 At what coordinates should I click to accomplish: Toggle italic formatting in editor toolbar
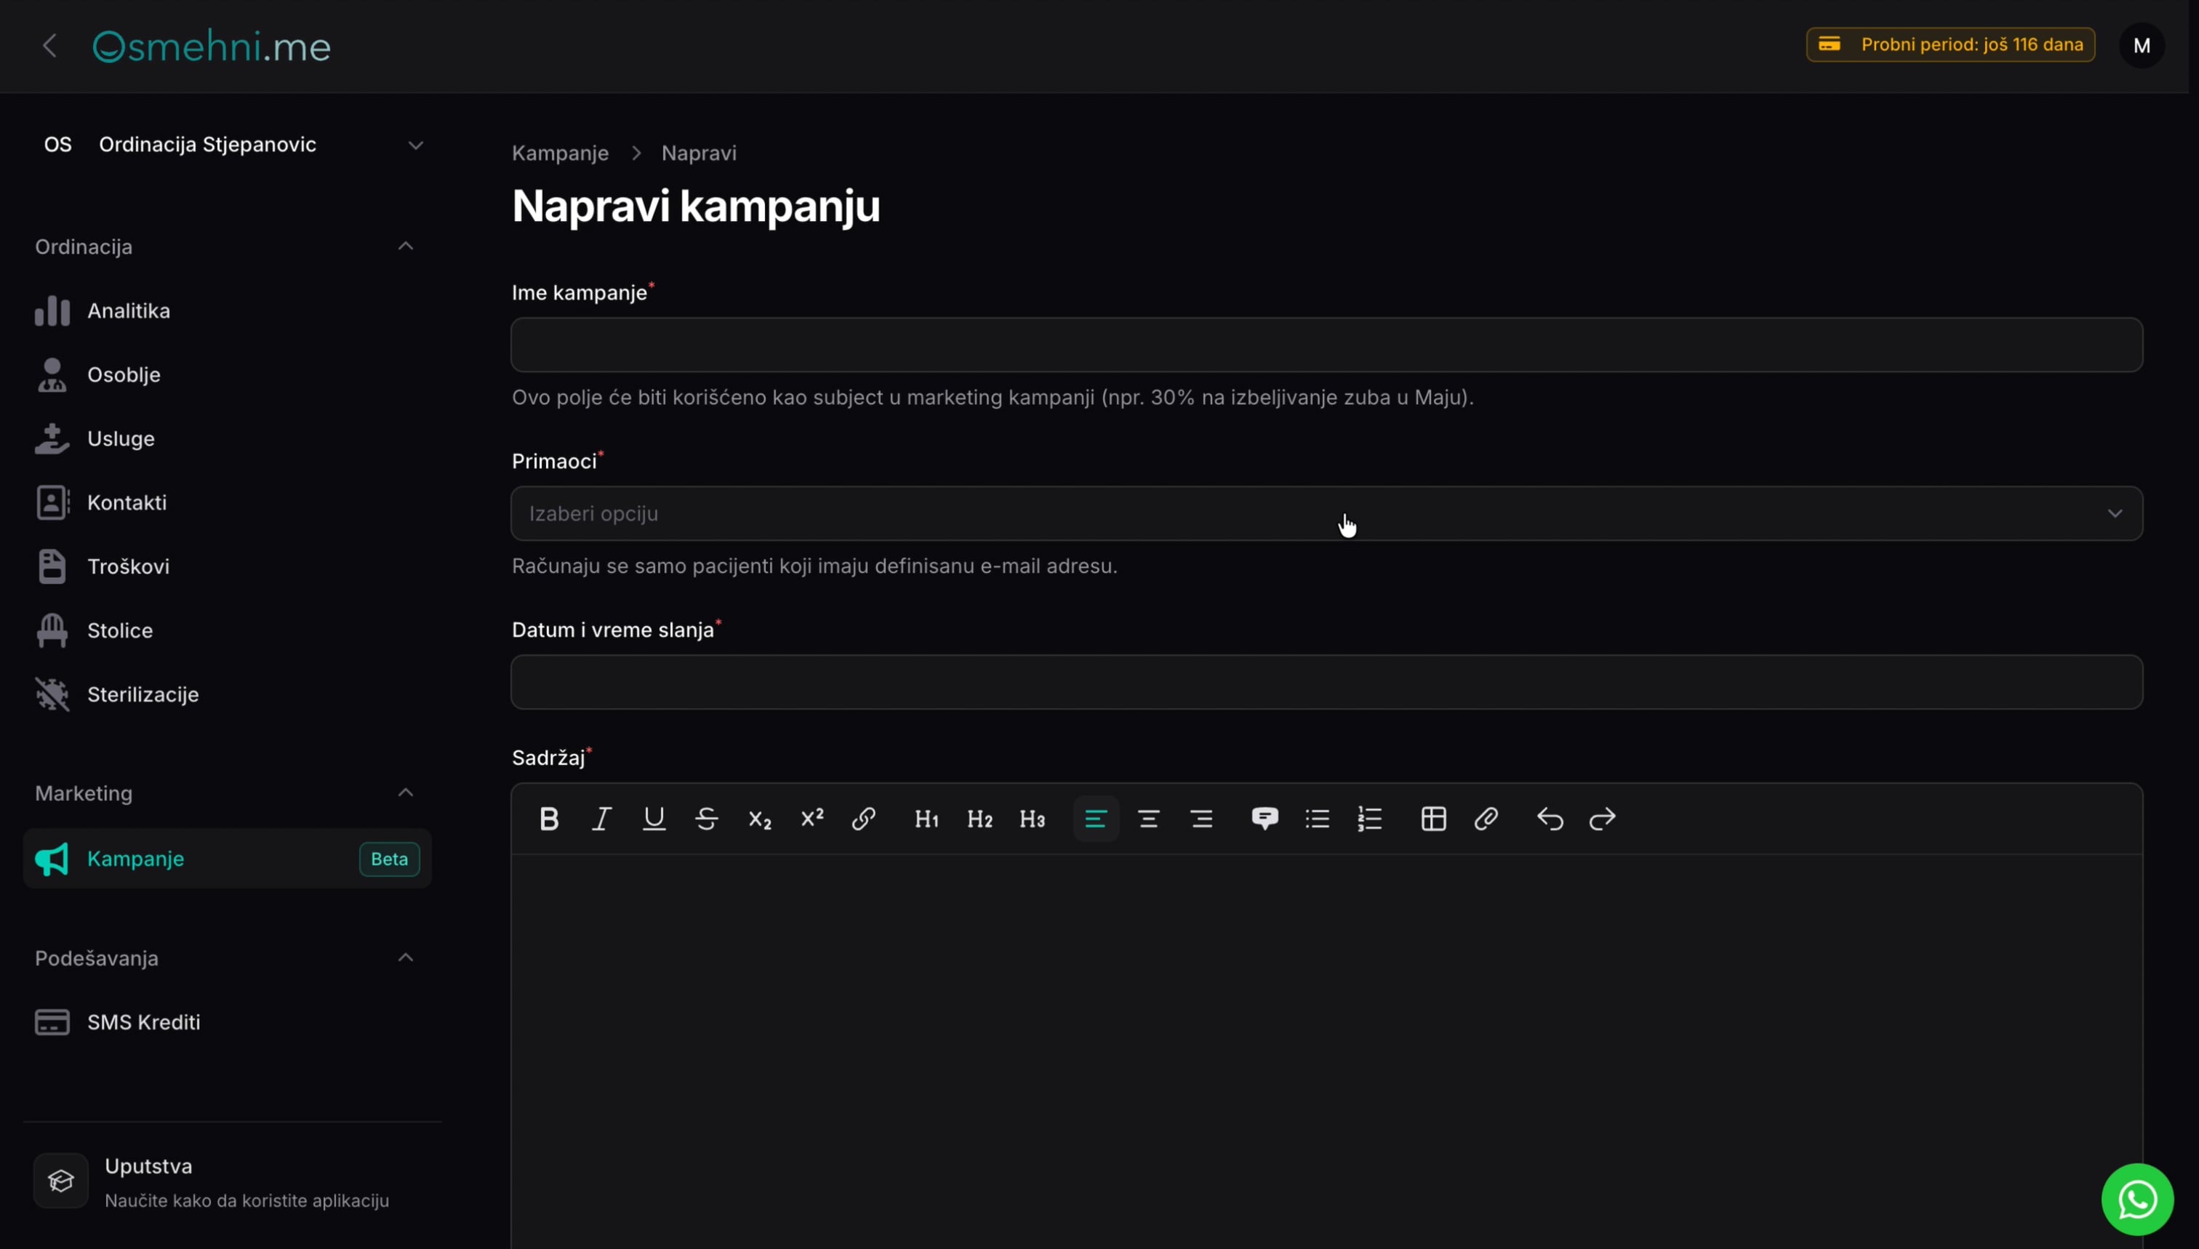click(x=602, y=819)
